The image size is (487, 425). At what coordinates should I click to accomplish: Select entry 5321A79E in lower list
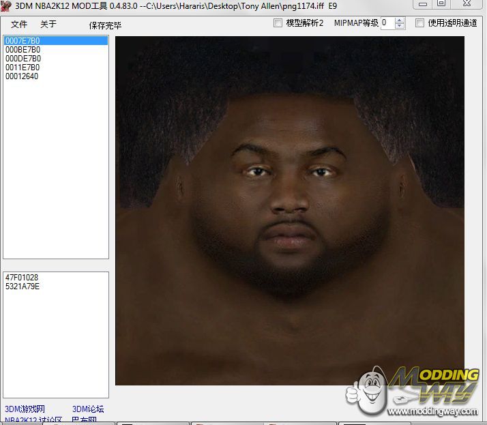point(23,287)
